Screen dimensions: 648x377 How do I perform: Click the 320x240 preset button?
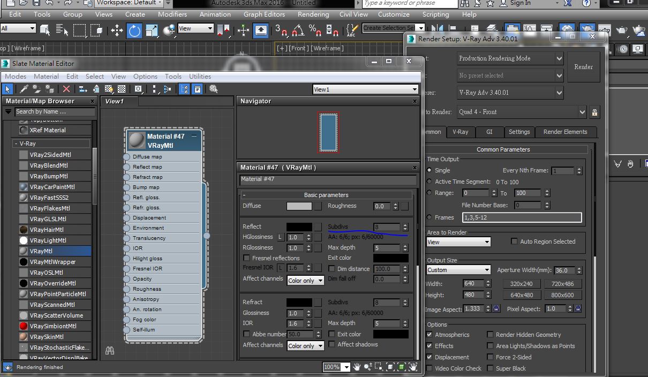click(522, 284)
